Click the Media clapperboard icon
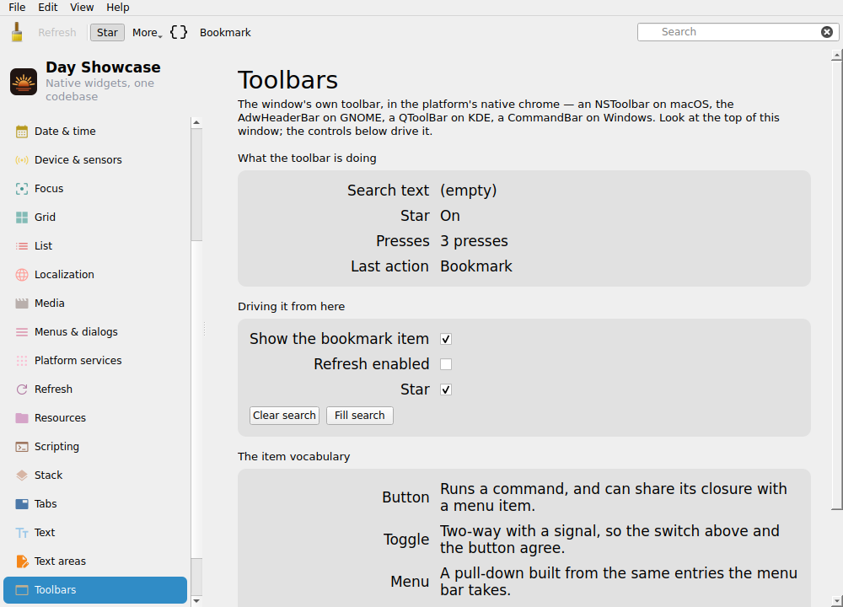The image size is (843, 607). click(22, 303)
